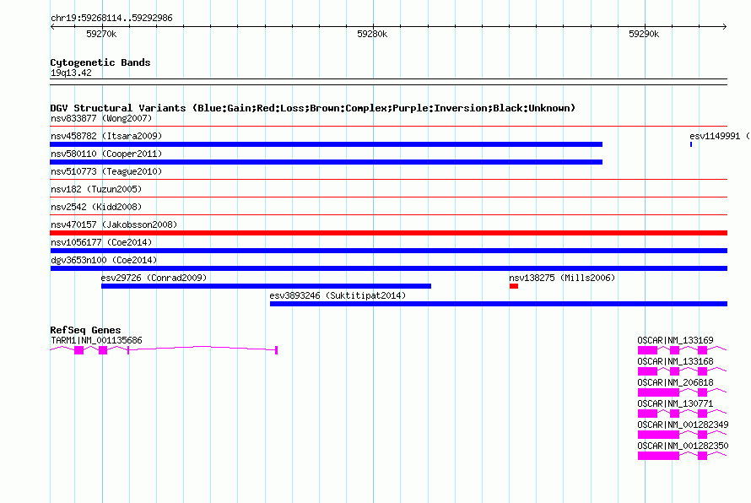Click the thin red line under nsv510773
The height and width of the screenshot is (503, 751).
pyautogui.click(x=389, y=180)
